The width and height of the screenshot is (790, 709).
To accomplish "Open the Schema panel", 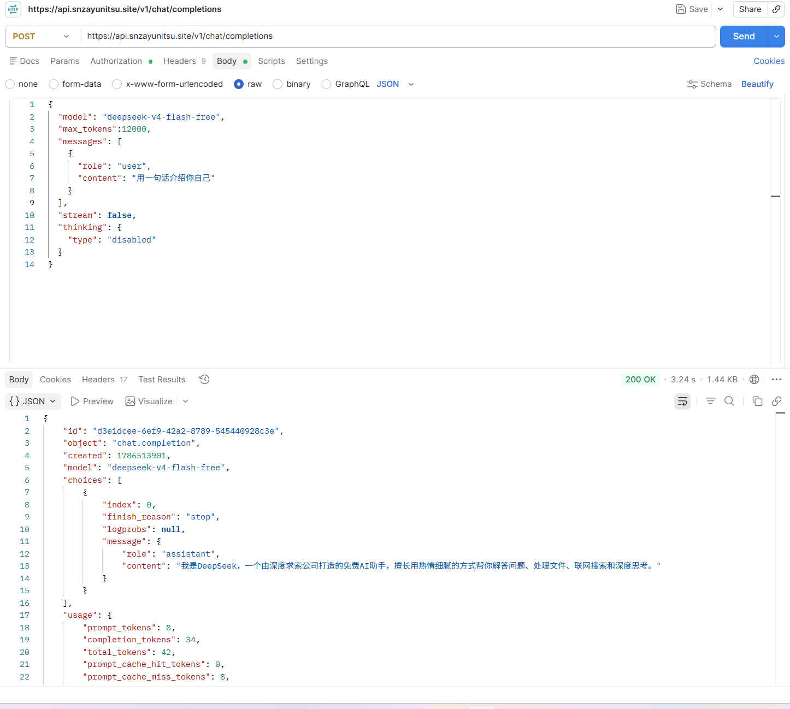I will pos(709,84).
